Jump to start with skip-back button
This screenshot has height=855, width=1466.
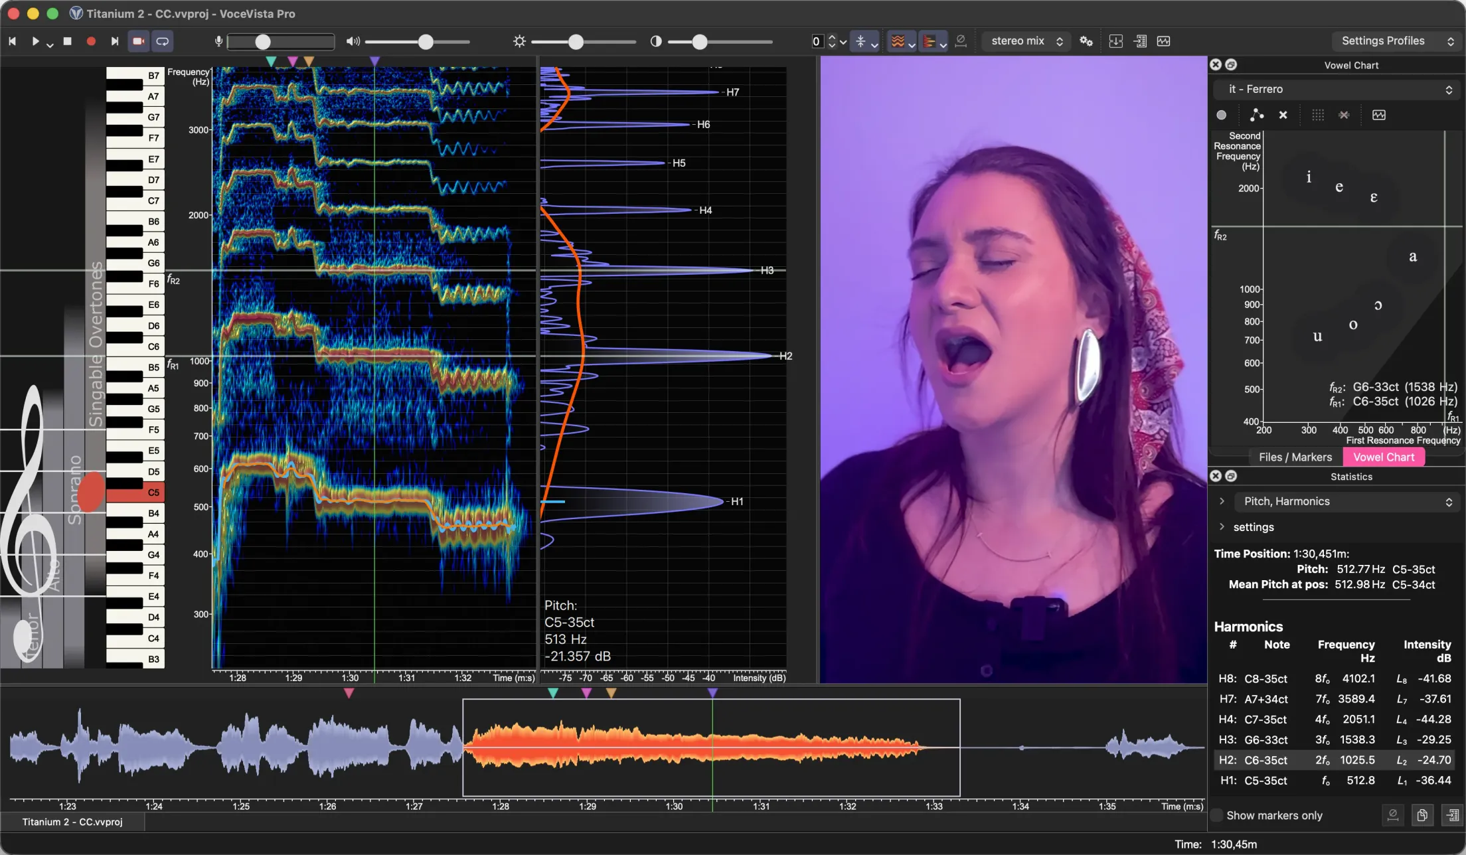(12, 41)
